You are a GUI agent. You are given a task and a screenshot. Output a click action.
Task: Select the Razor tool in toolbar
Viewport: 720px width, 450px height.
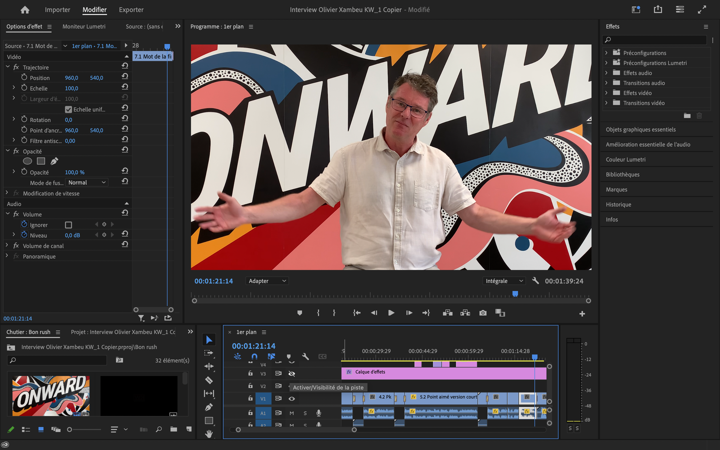pyautogui.click(x=209, y=380)
